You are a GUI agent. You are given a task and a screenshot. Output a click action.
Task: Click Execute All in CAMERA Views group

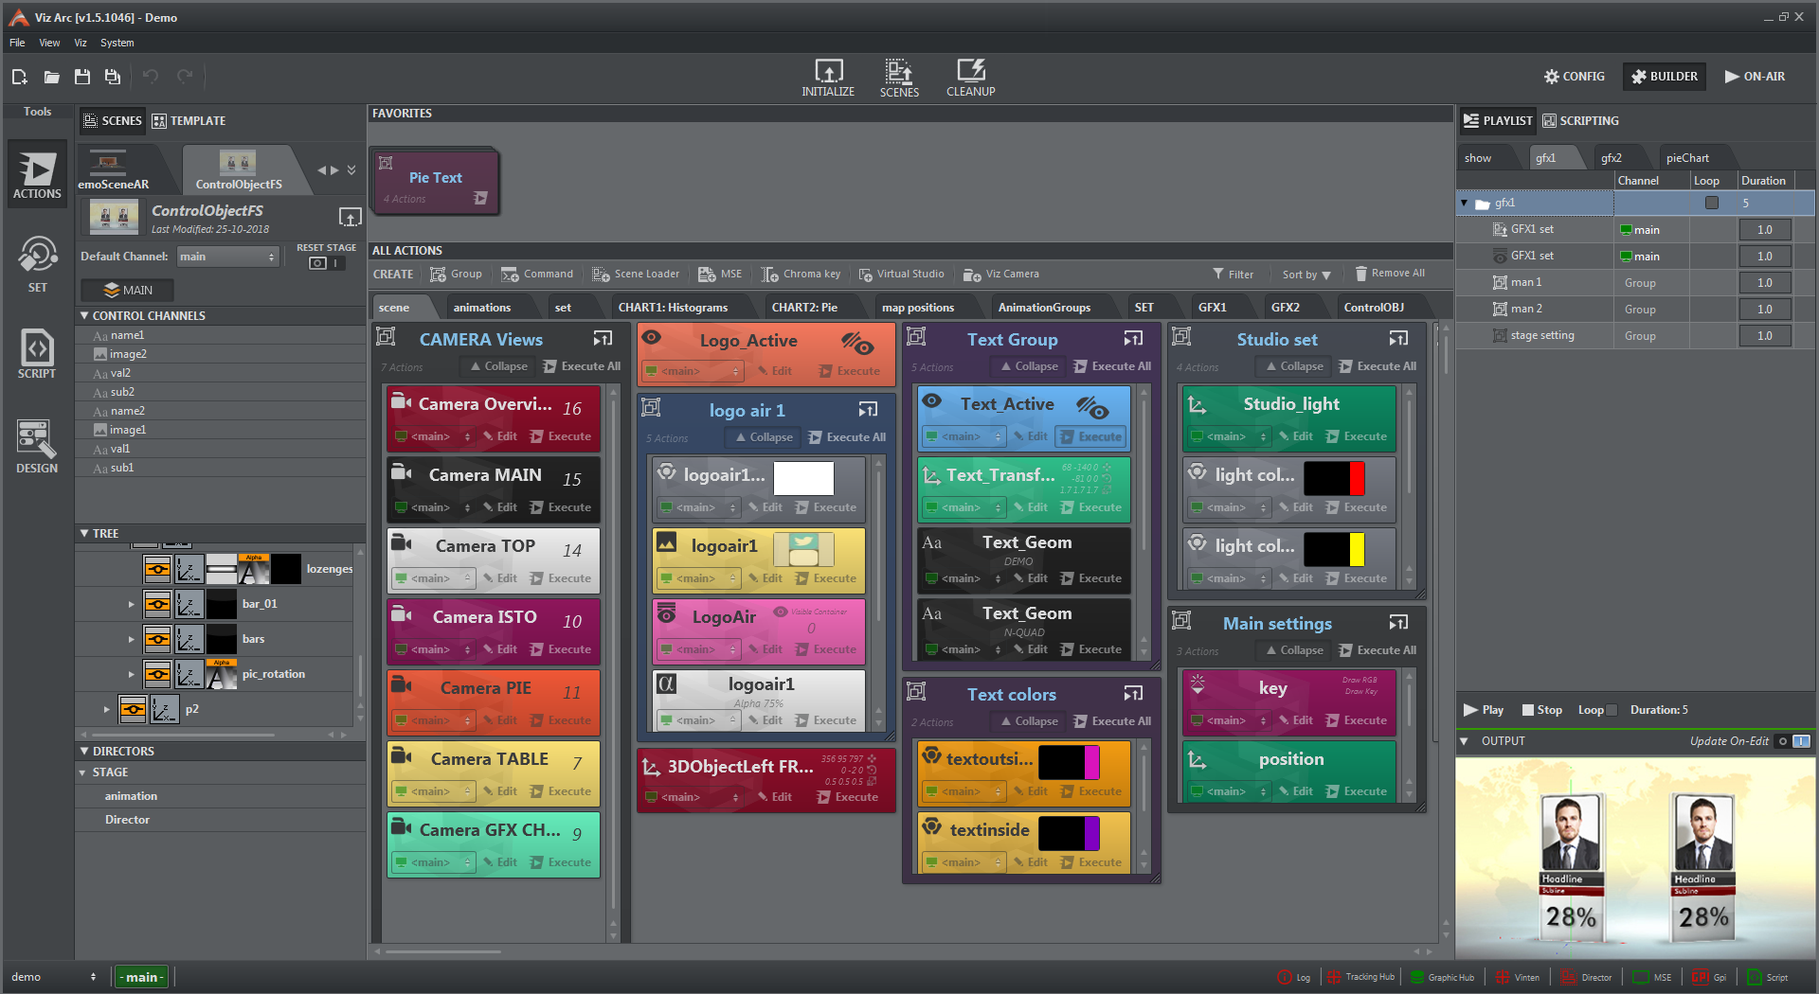(582, 366)
